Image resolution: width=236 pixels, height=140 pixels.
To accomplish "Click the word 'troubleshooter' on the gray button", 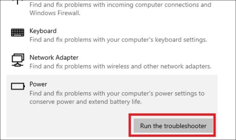I will (x=185, y=126).
